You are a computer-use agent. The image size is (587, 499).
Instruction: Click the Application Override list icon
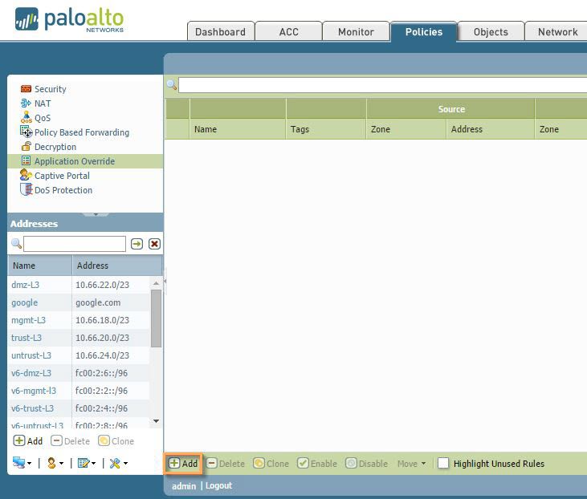pos(26,160)
